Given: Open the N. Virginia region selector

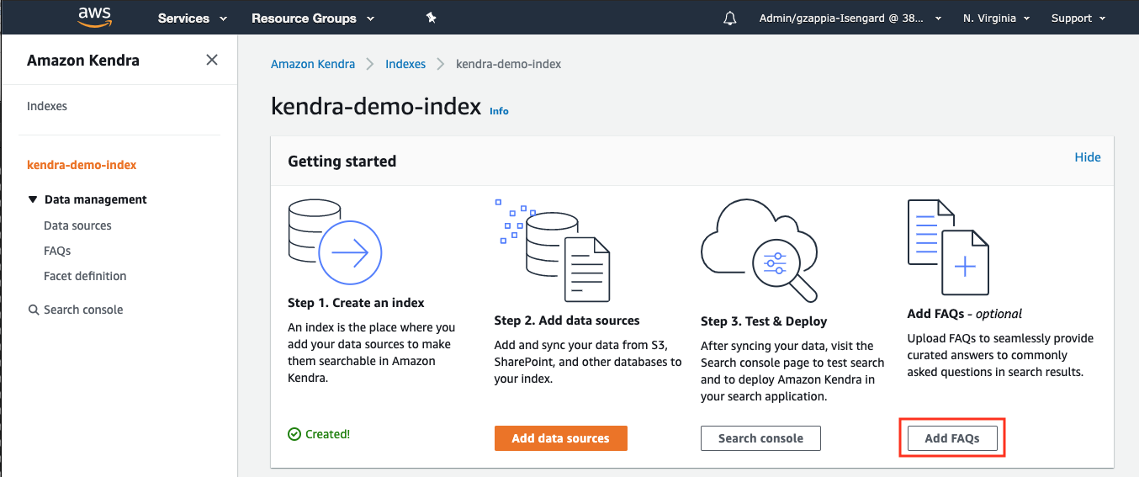Looking at the screenshot, I should coord(996,18).
